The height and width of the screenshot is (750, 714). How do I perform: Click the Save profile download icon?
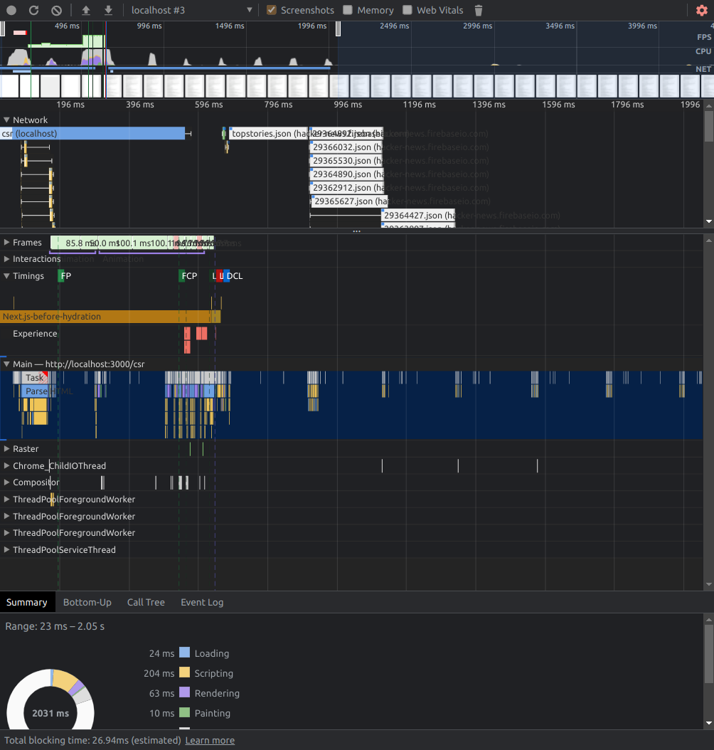(x=109, y=10)
